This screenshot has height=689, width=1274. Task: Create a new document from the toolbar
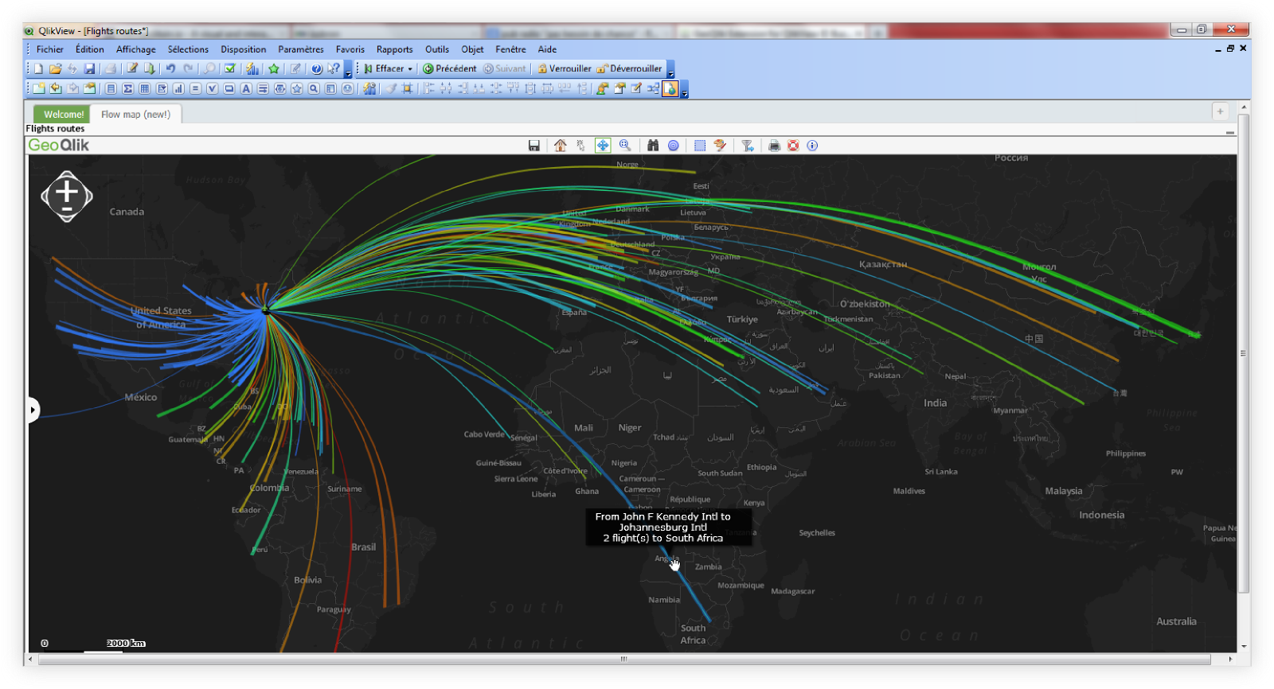(38, 68)
